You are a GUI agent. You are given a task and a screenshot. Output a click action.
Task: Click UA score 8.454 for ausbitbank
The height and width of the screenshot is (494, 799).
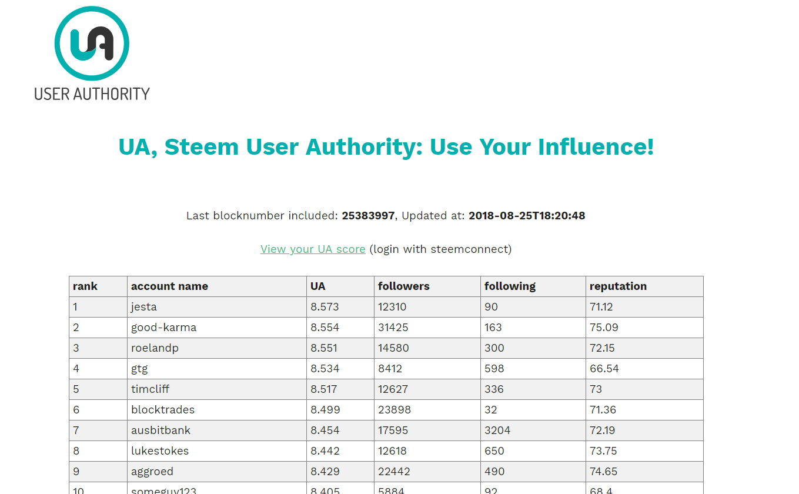click(x=325, y=430)
